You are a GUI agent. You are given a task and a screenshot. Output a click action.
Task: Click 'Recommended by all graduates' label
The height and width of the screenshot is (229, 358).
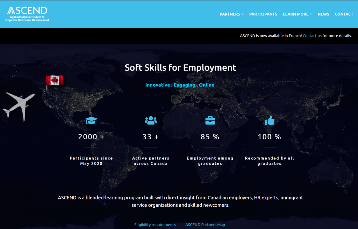pyautogui.click(x=270, y=161)
